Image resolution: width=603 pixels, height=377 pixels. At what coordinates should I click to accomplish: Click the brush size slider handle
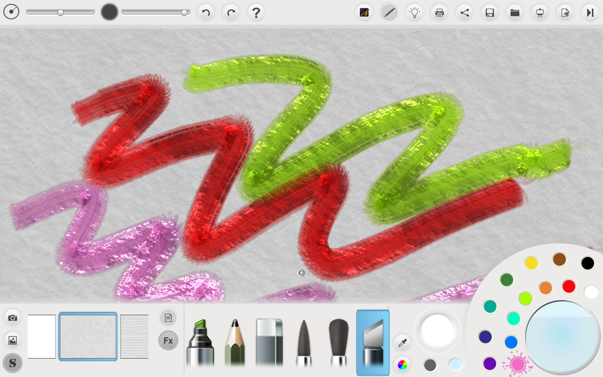[60, 12]
